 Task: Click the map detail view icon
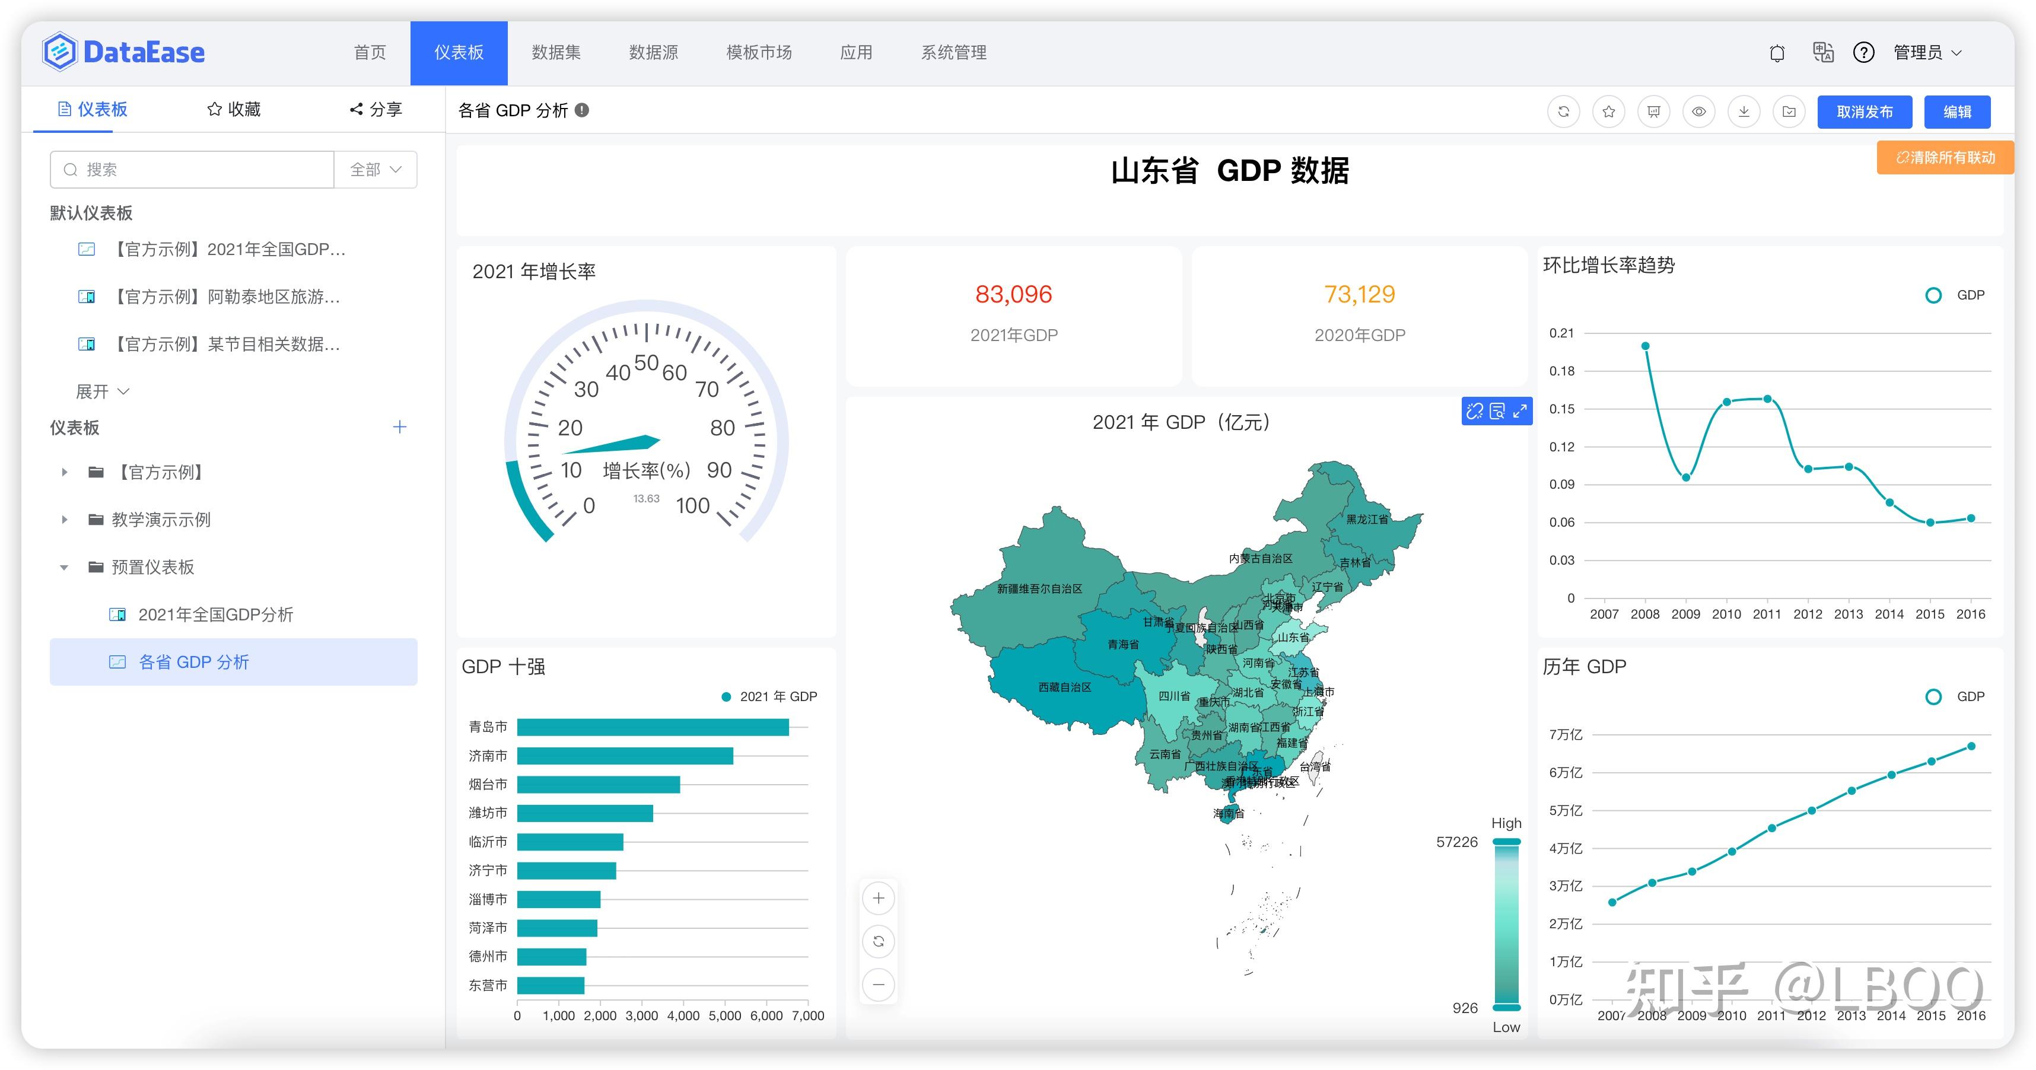click(1497, 411)
